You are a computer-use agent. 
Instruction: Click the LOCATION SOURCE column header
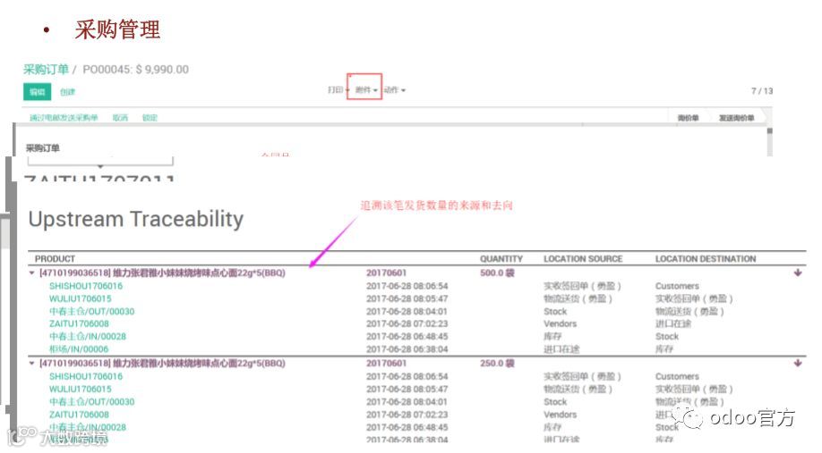click(x=583, y=259)
